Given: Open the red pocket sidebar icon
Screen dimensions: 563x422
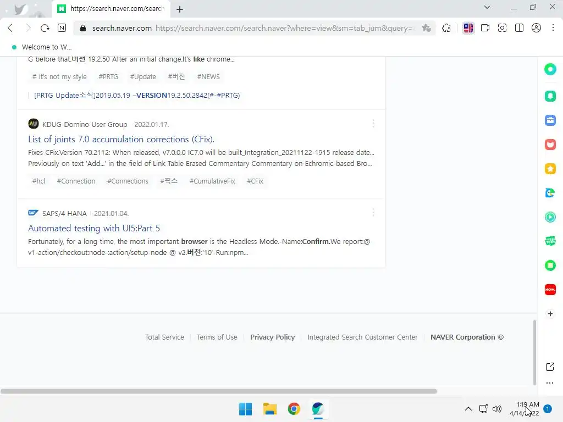Looking at the screenshot, I should point(550,145).
